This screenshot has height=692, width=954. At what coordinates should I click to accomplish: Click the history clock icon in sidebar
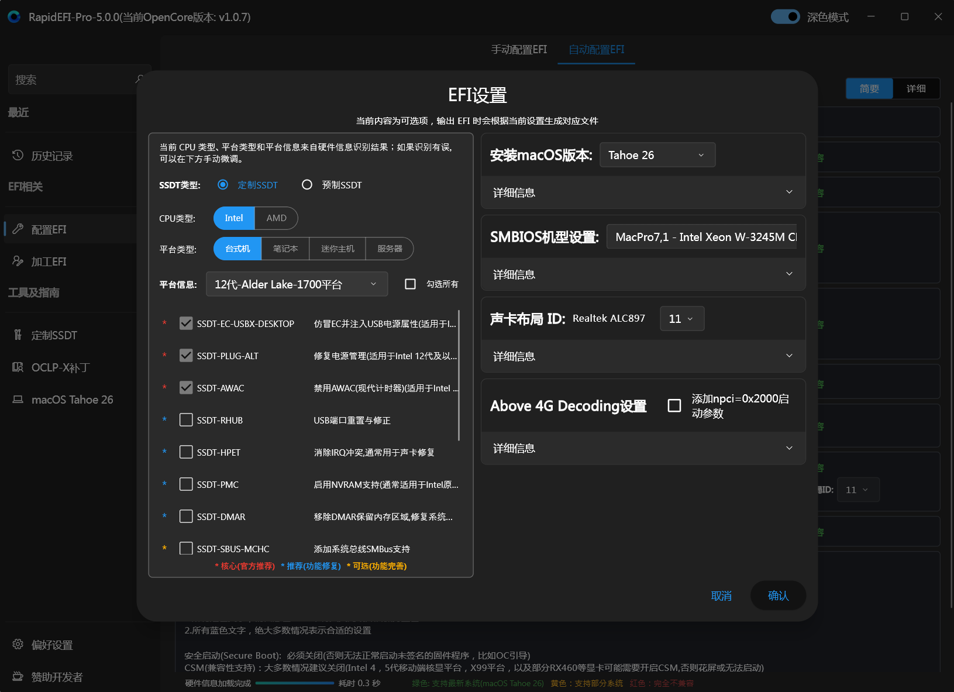click(x=18, y=155)
